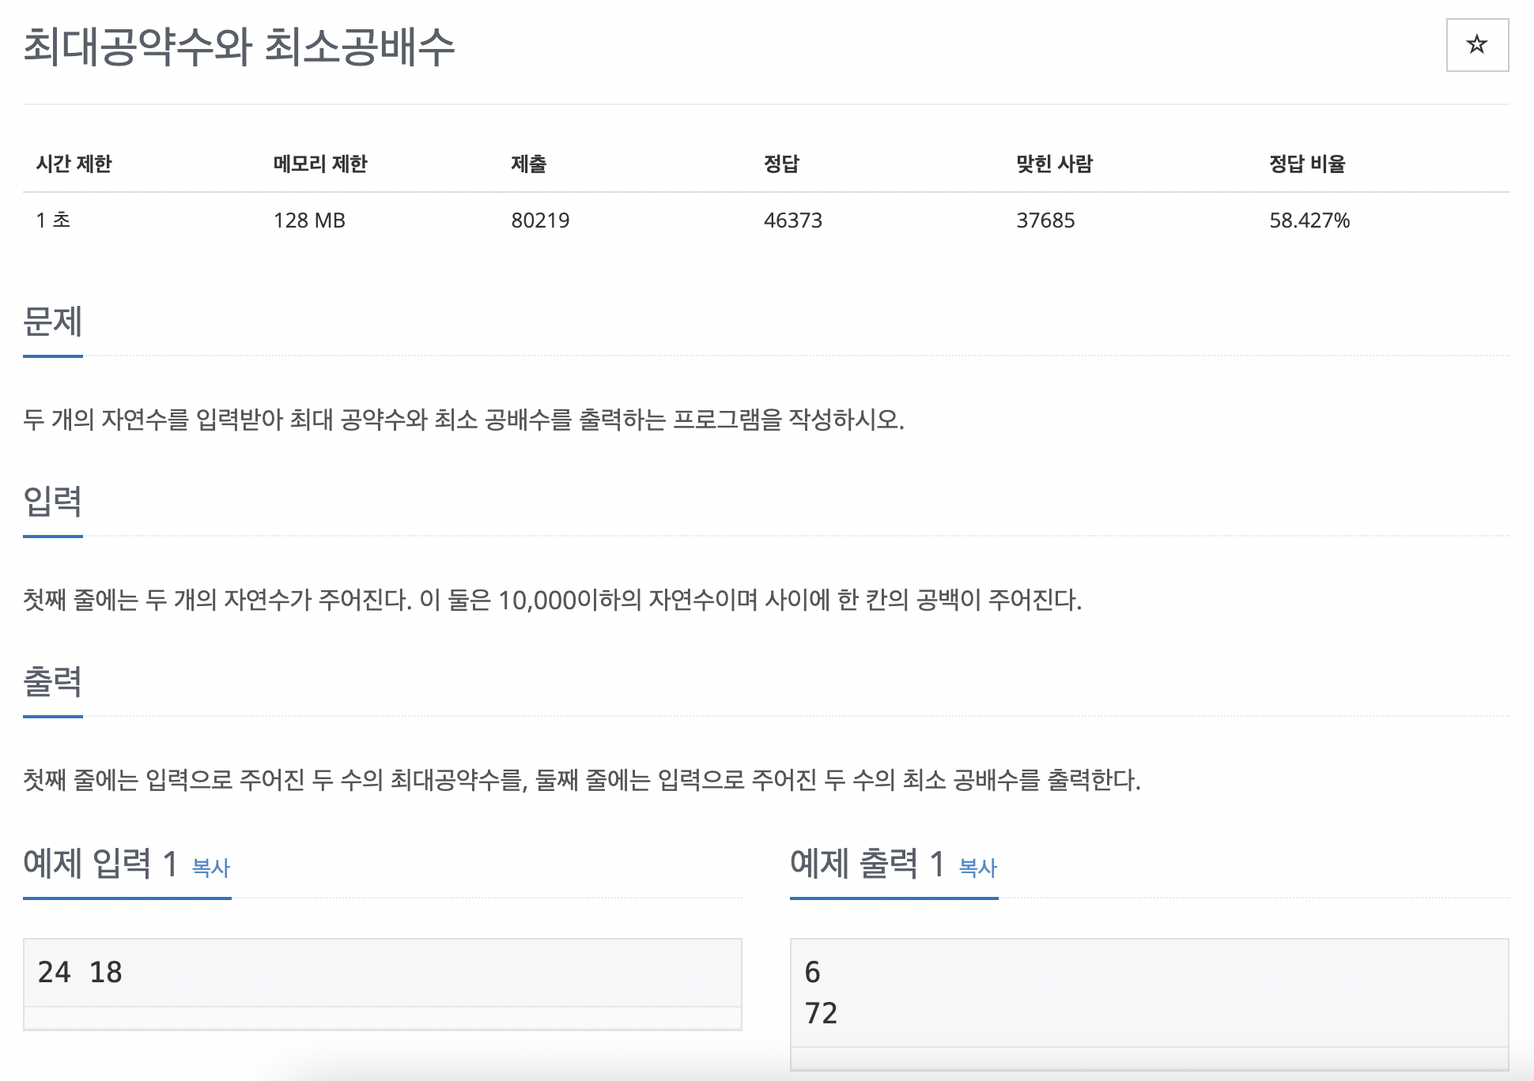This screenshot has height=1081, width=1534.
Task: Click the 예제 출력 1 heading
Action: [865, 864]
